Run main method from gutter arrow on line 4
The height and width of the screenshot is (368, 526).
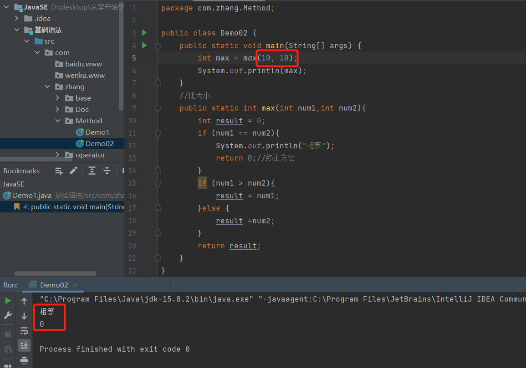[x=144, y=45]
